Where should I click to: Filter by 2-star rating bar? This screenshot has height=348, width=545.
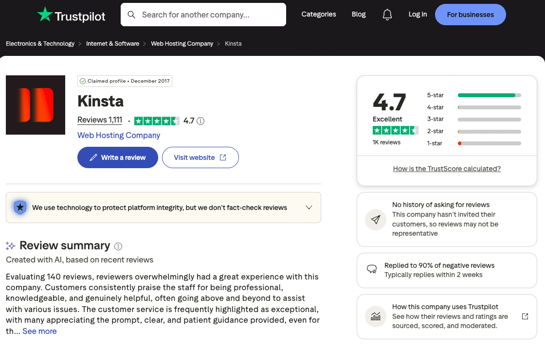point(474,131)
